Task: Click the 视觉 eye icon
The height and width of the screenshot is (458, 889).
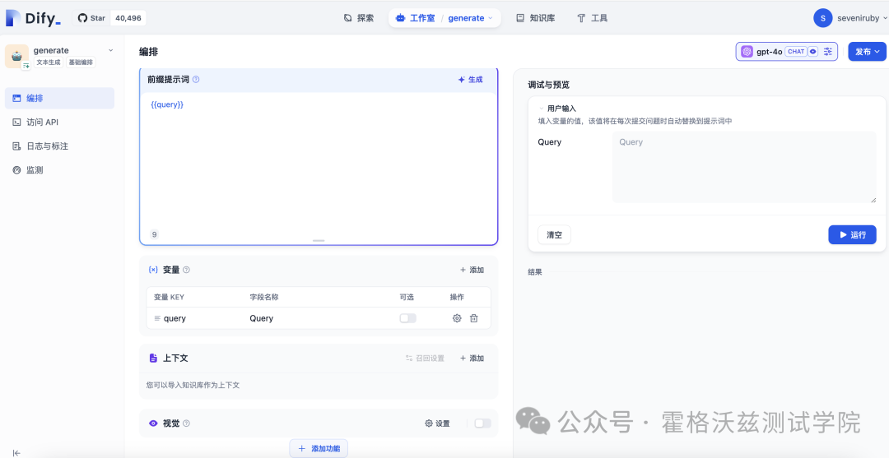Action: pos(153,423)
